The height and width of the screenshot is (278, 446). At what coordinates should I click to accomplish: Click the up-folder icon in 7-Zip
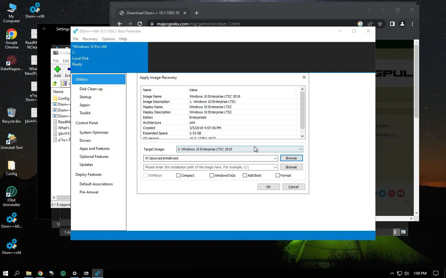pos(55,83)
